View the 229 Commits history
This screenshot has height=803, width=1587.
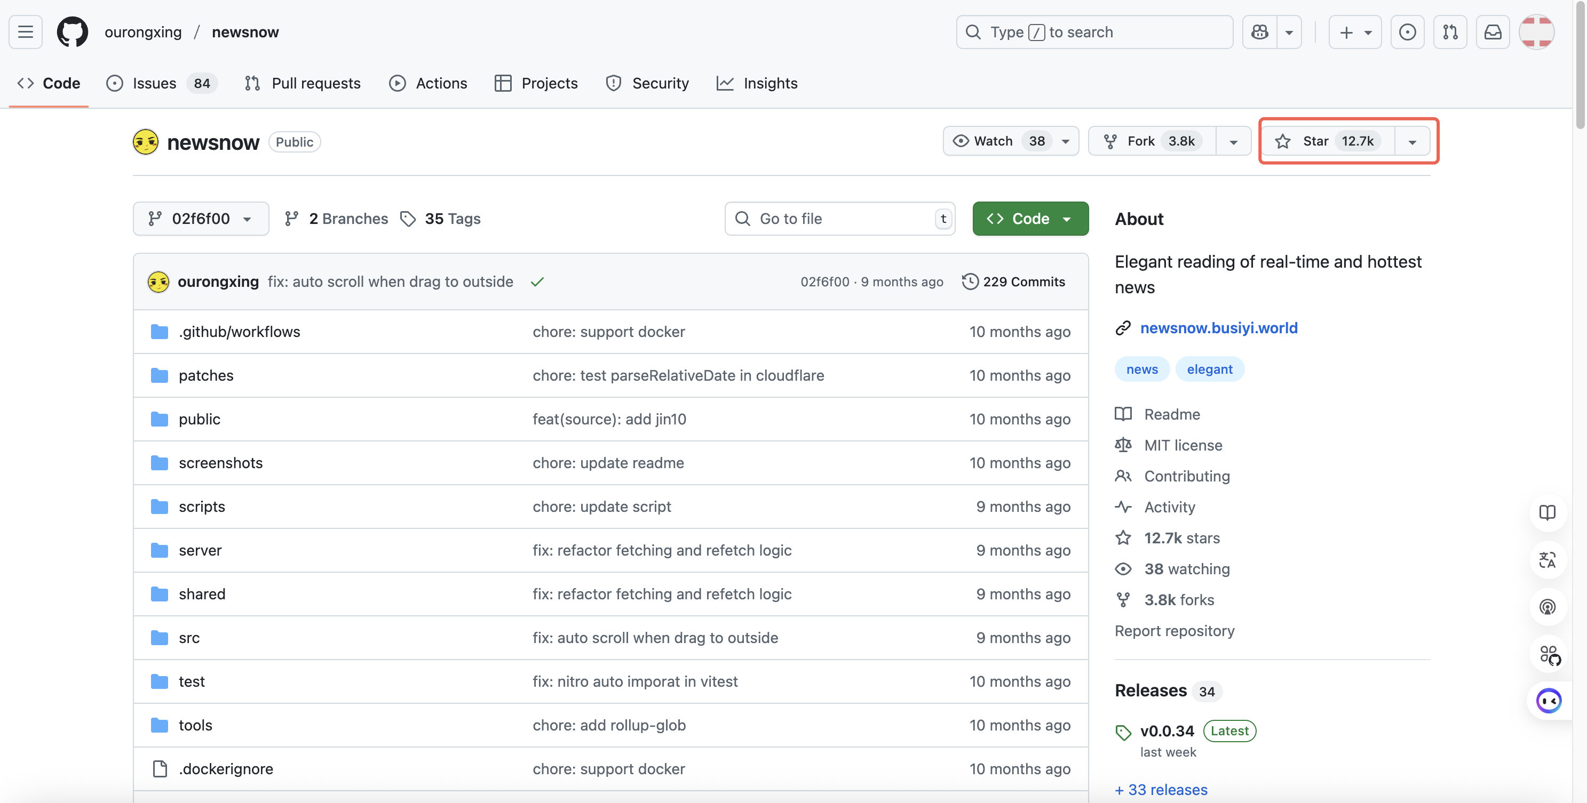(1013, 282)
